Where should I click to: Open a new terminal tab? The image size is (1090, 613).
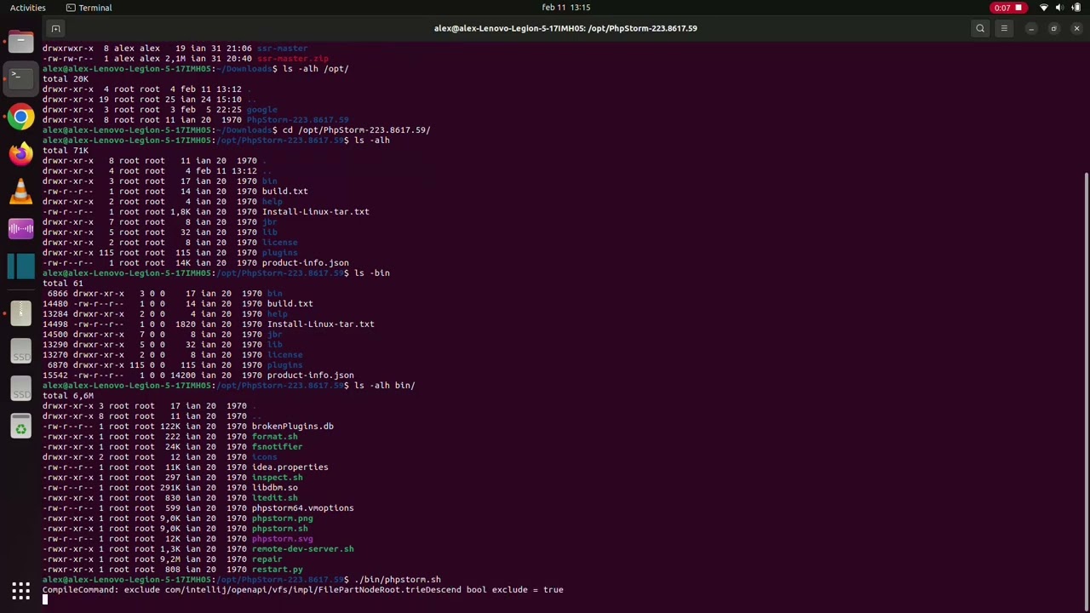(55, 28)
